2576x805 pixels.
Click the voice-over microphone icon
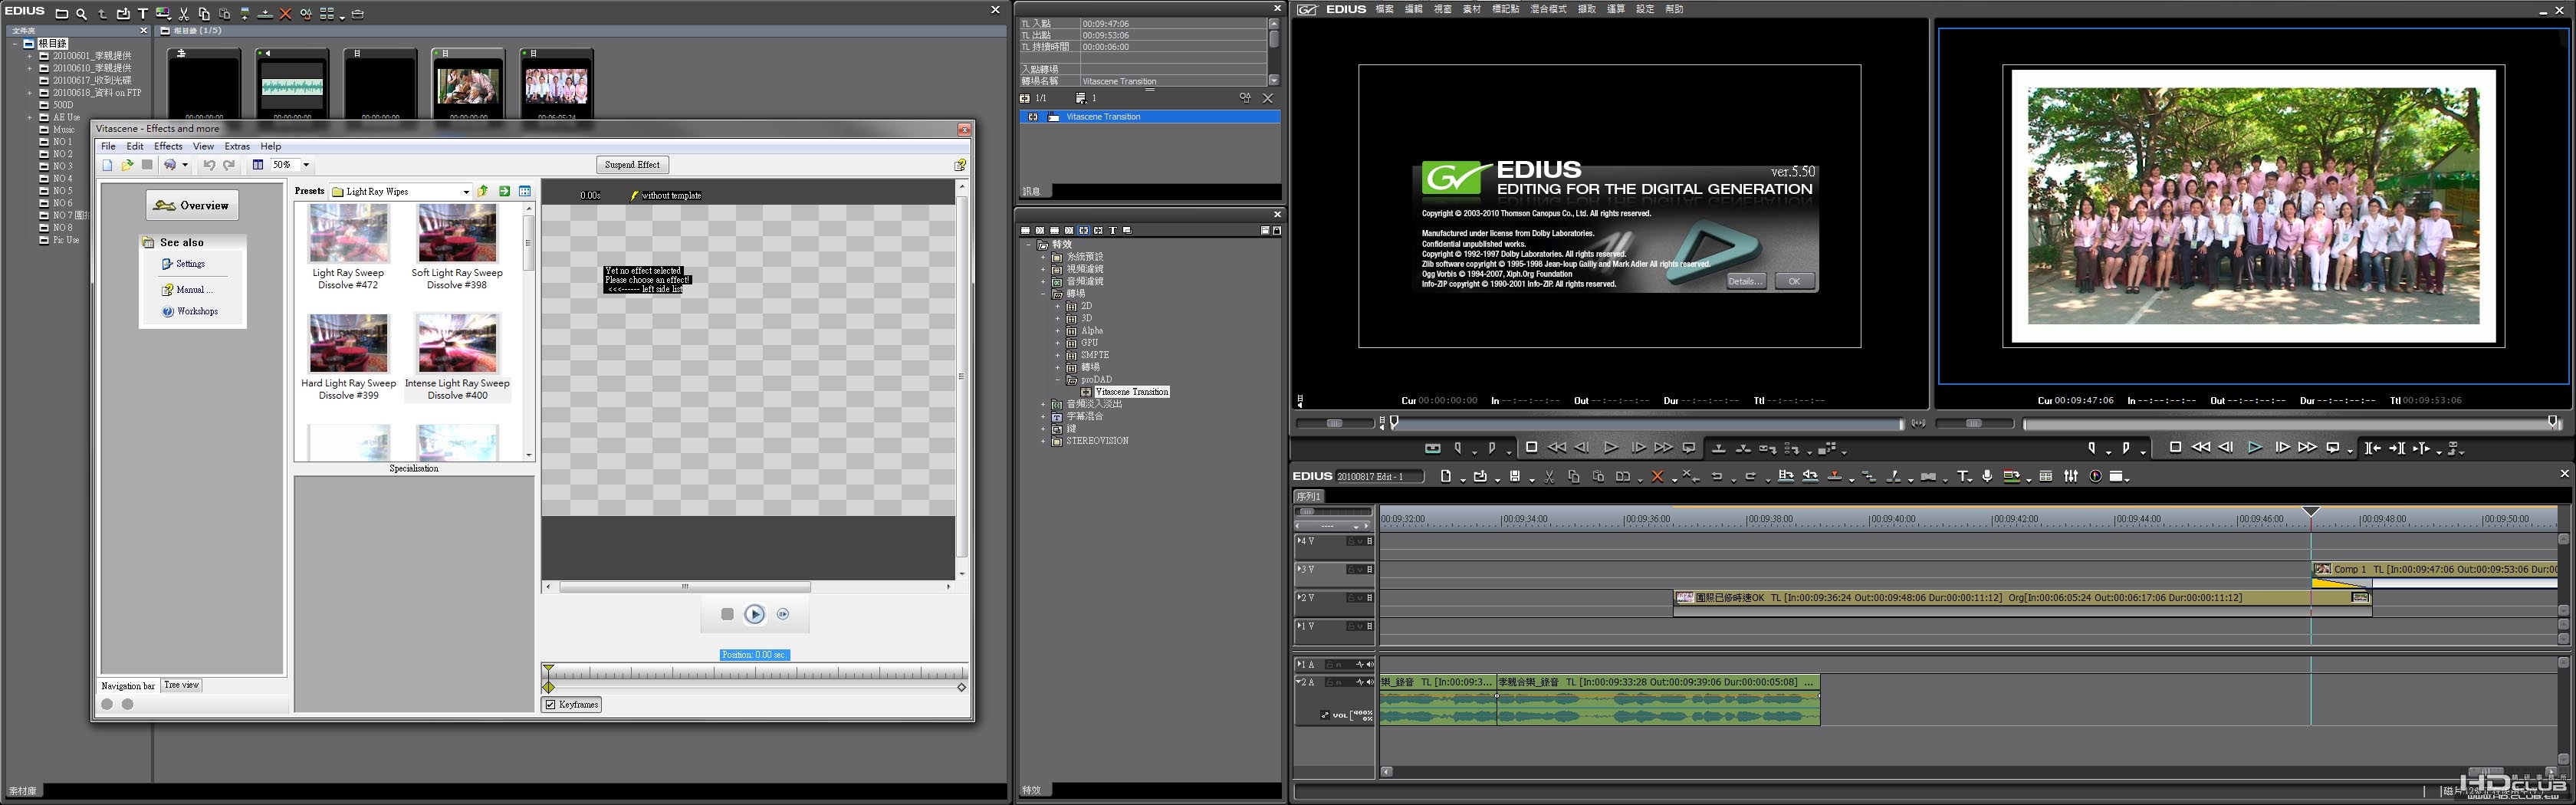(x=1987, y=477)
